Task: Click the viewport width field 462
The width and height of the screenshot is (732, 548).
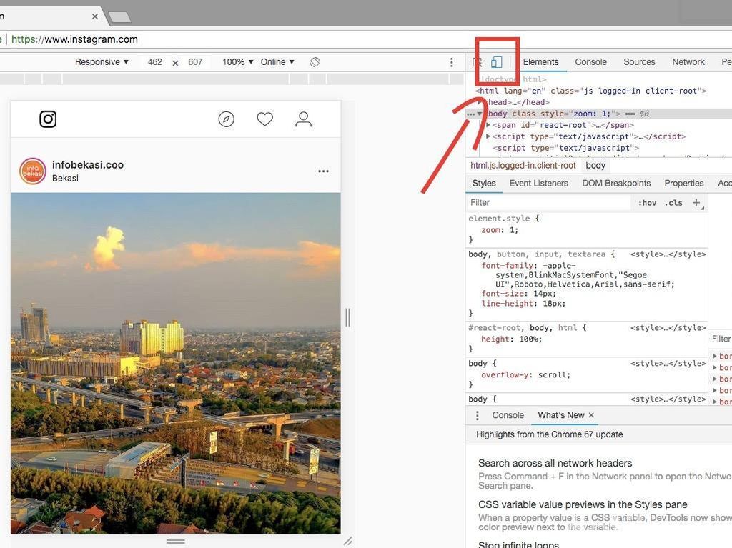Action: click(155, 62)
